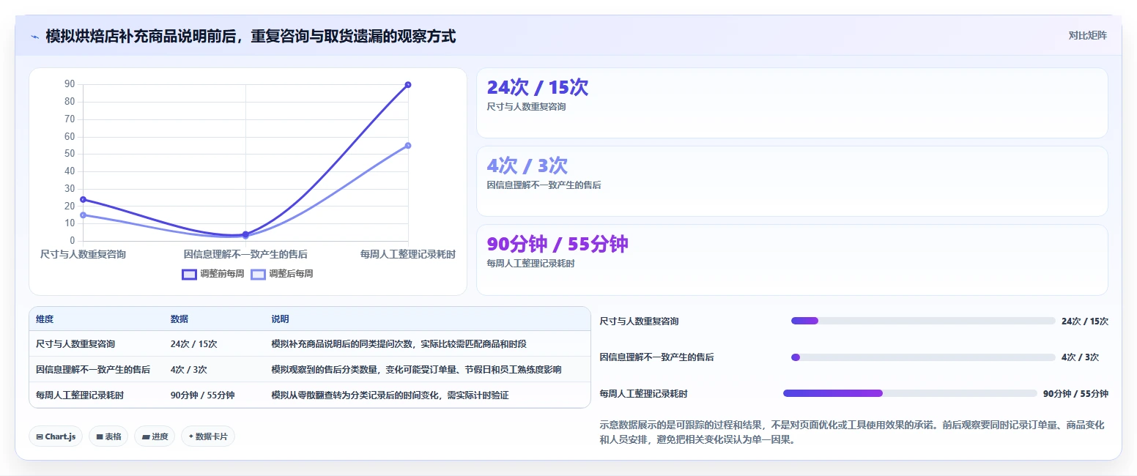This screenshot has height=476, width=1137.
Task: Toggle the 调整后每周 legend entry
Action: [x=282, y=274]
